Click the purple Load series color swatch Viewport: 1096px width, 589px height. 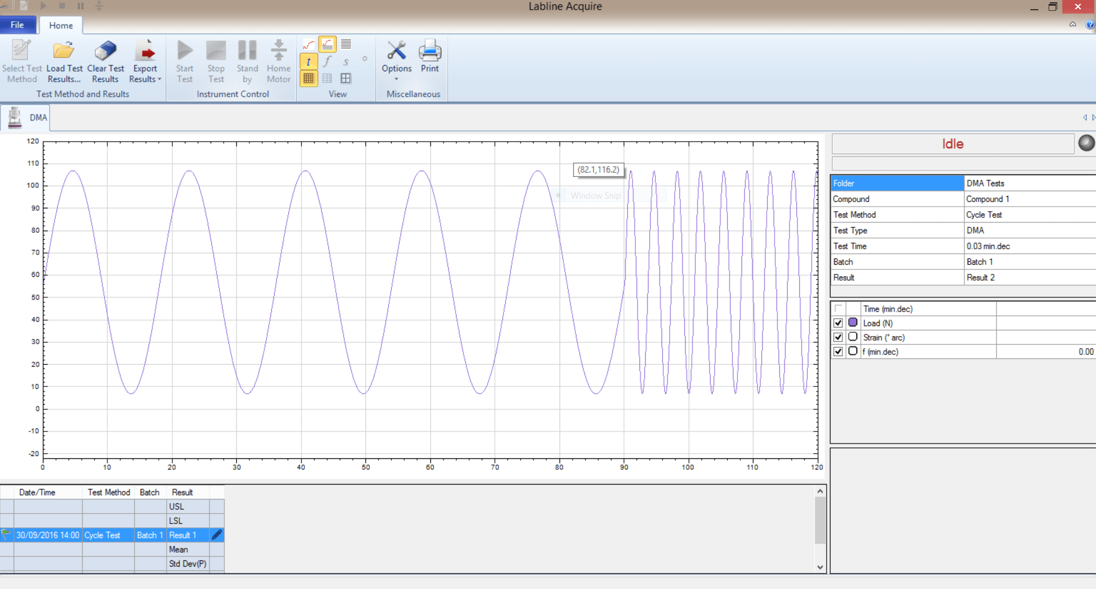pyautogui.click(x=853, y=322)
